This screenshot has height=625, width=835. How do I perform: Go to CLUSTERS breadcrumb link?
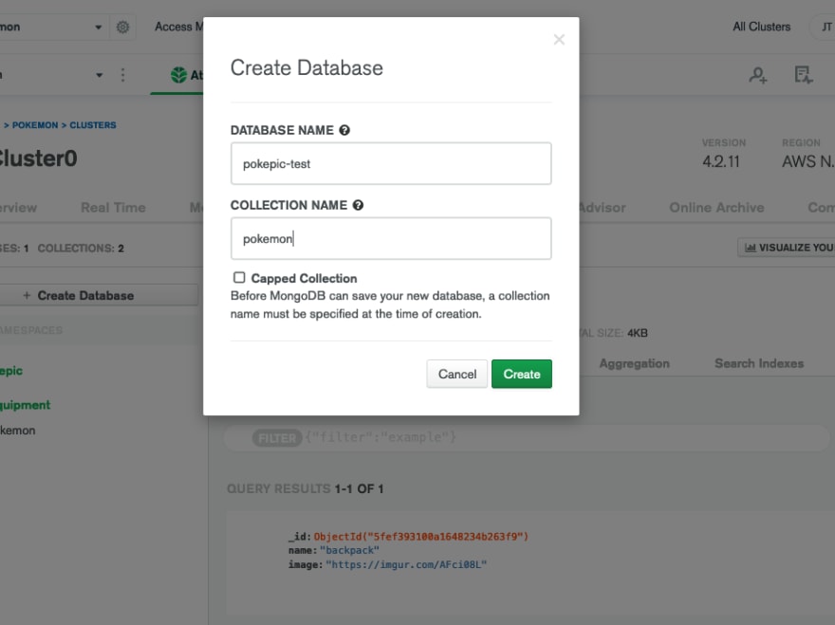coord(93,125)
